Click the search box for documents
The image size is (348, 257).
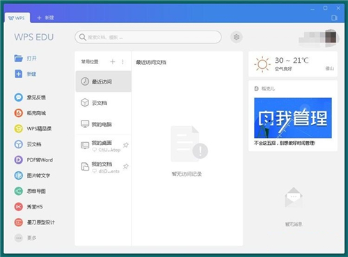pos(148,37)
